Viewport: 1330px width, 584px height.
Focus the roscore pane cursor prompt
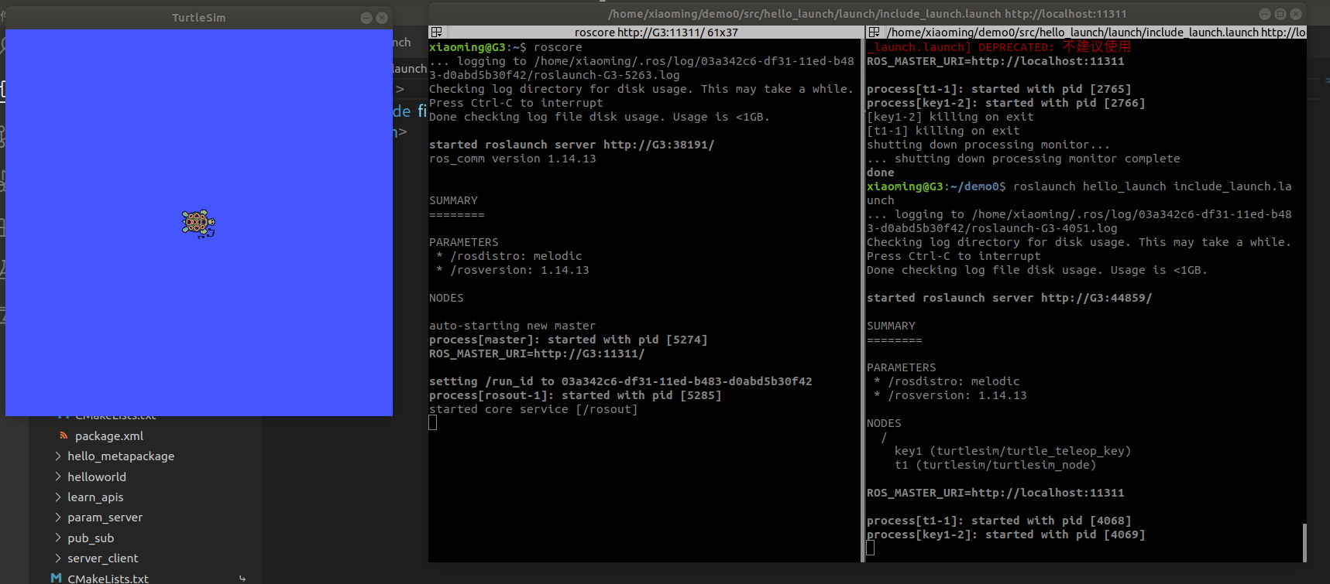click(433, 423)
